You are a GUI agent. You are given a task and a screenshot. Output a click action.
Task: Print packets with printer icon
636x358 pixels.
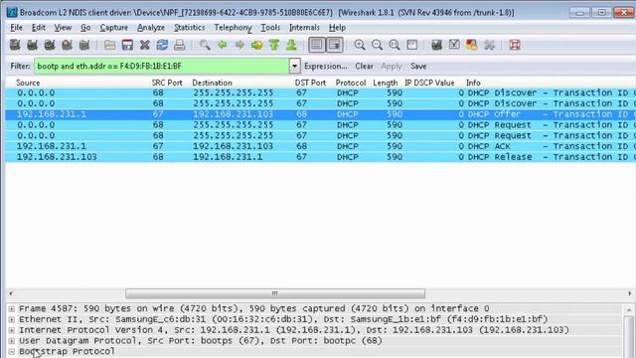click(179, 45)
